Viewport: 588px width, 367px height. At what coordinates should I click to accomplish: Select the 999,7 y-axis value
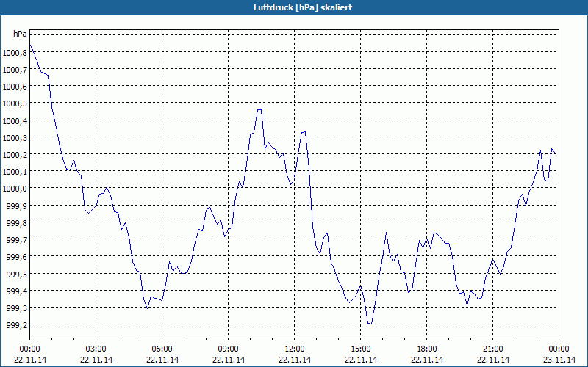(17, 240)
